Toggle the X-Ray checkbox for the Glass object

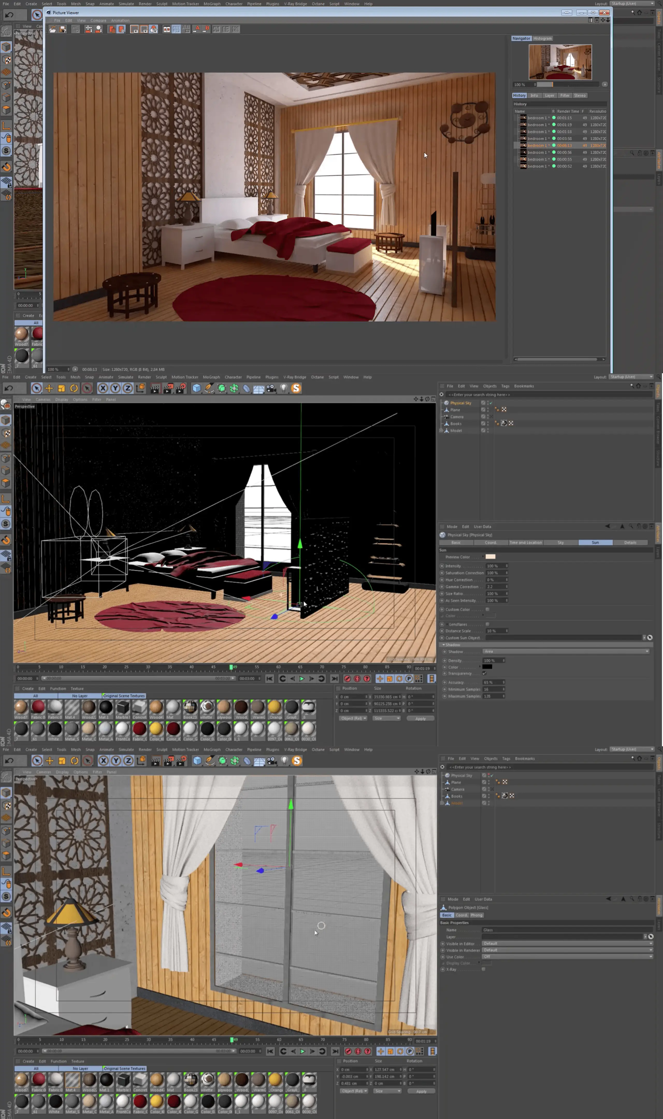coord(484,969)
